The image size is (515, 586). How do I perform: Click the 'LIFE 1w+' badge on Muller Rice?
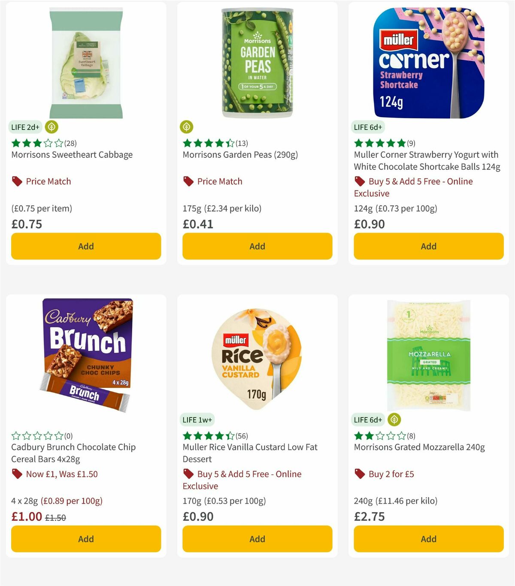(197, 420)
